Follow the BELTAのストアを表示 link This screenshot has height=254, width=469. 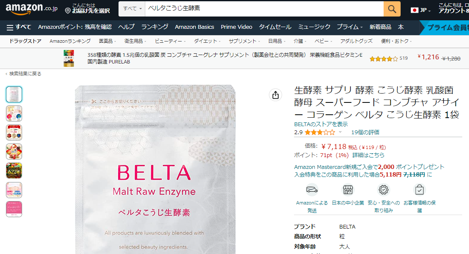[x=321, y=124]
